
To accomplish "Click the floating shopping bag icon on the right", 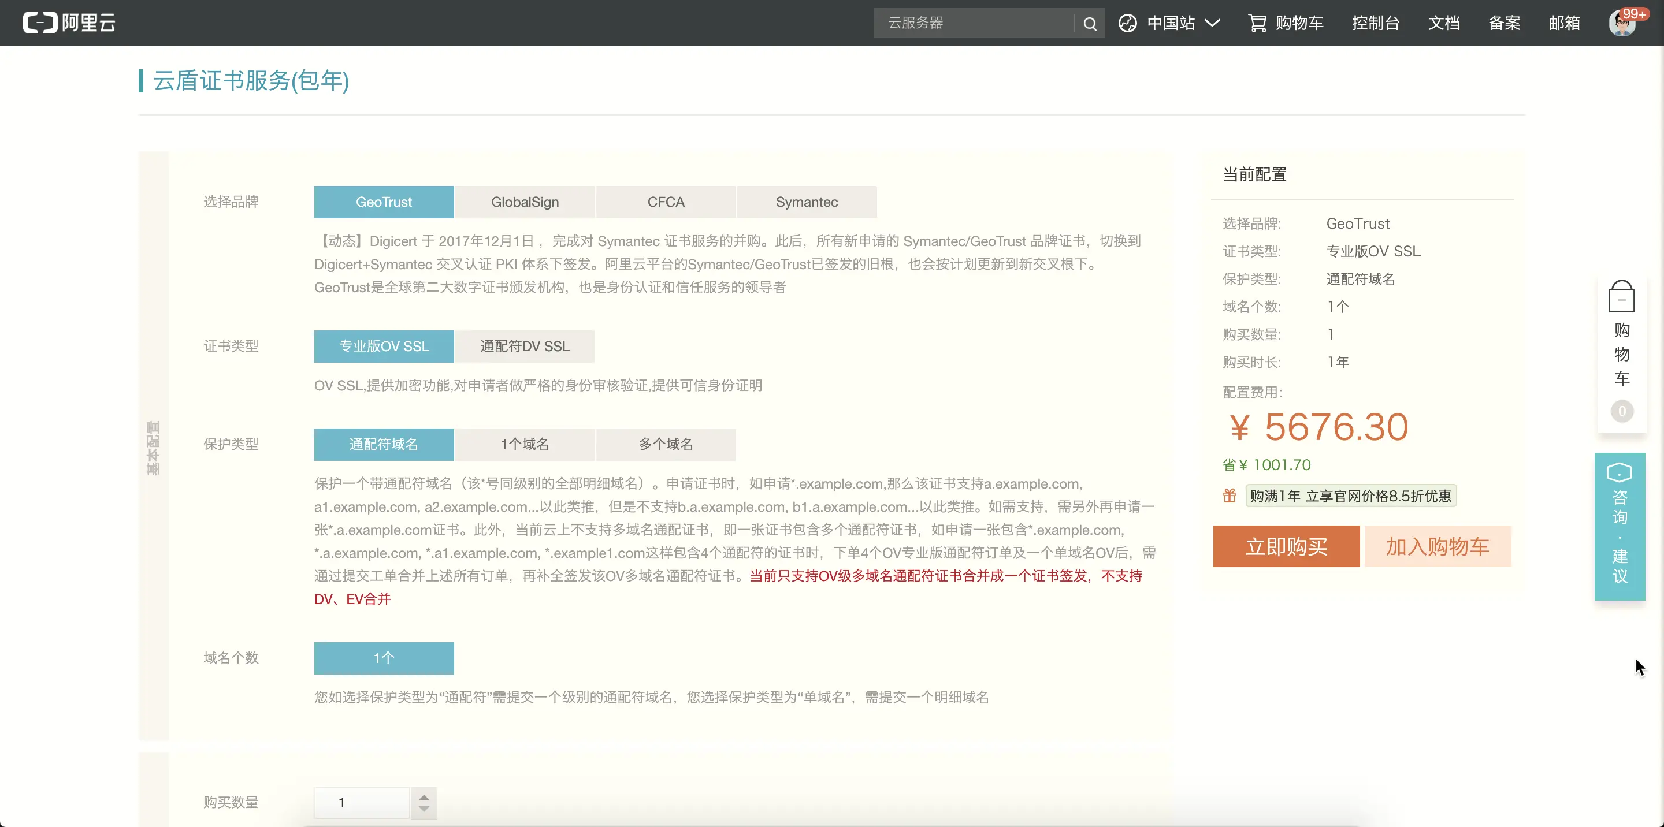I will click(1621, 297).
